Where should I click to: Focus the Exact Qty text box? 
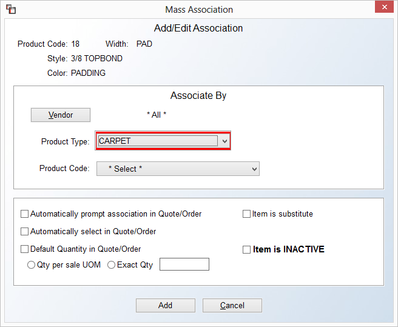[x=184, y=265]
